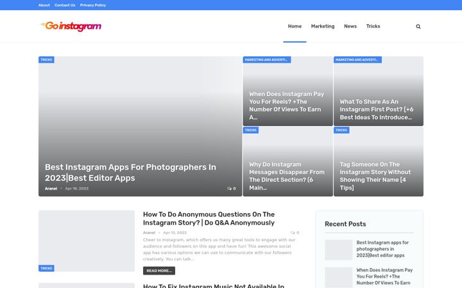Viewport: 462px width, 288px height.
Task: Click thumbnail of recent Reels pay post
Action: (339, 277)
